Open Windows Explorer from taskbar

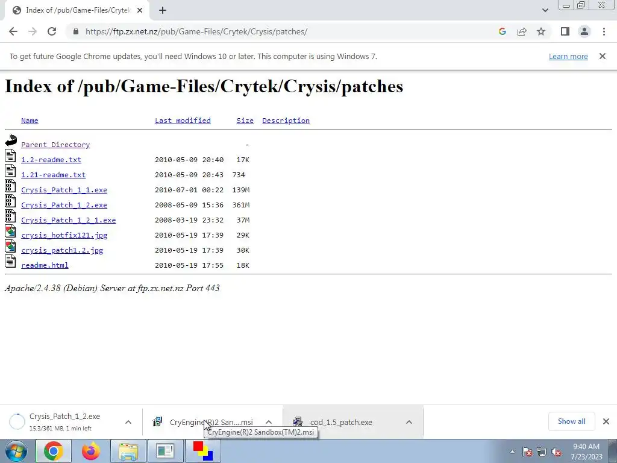(x=128, y=451)
